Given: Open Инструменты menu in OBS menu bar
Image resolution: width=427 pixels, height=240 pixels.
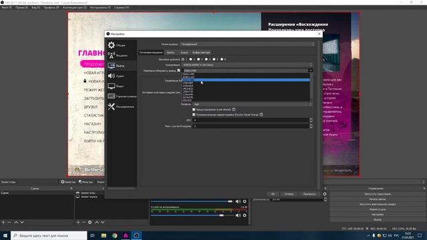Looking at the screenshot, I should point(100,7).
